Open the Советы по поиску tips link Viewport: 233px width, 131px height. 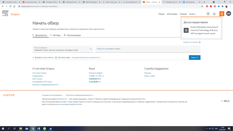[x=191, y=42]
